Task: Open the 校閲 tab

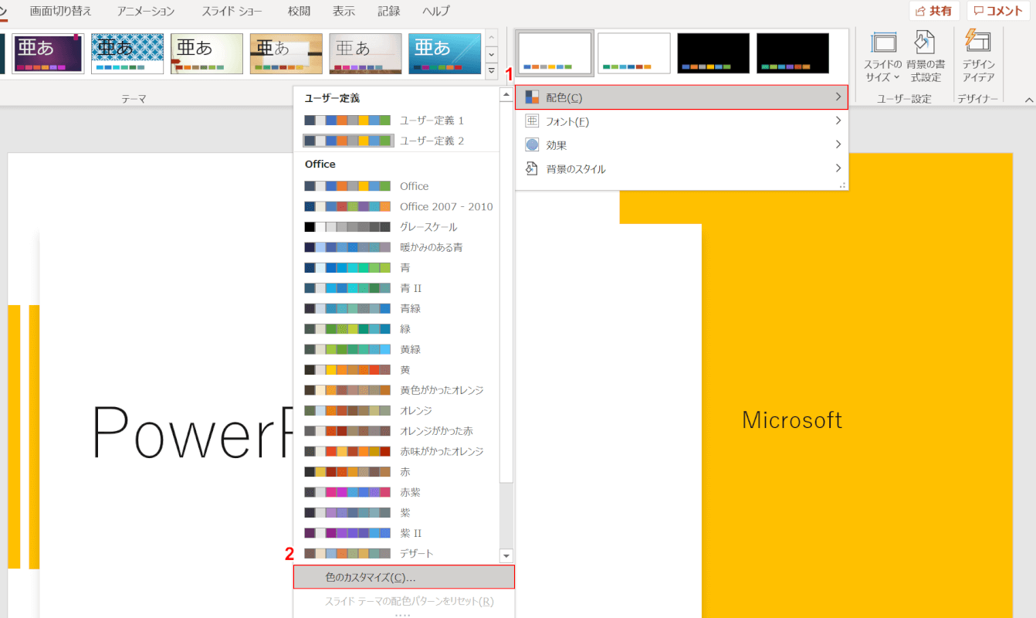Action: tap(299, 12)
